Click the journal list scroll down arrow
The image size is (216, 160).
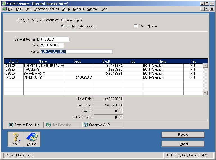[x=205, y=93]
